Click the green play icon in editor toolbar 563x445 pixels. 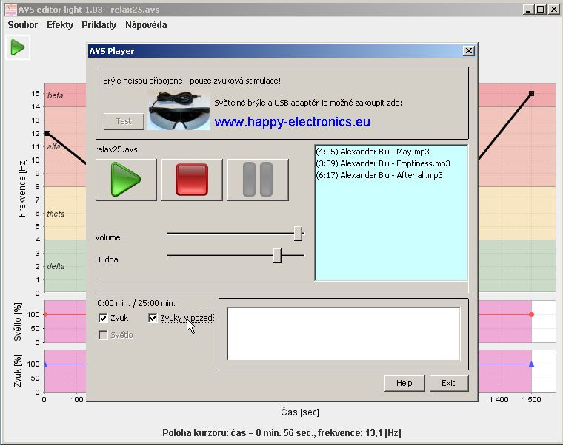[x=18, y=47]
